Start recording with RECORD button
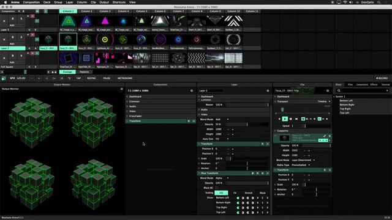Screen dimensions: 392x220 click(382, 78)
